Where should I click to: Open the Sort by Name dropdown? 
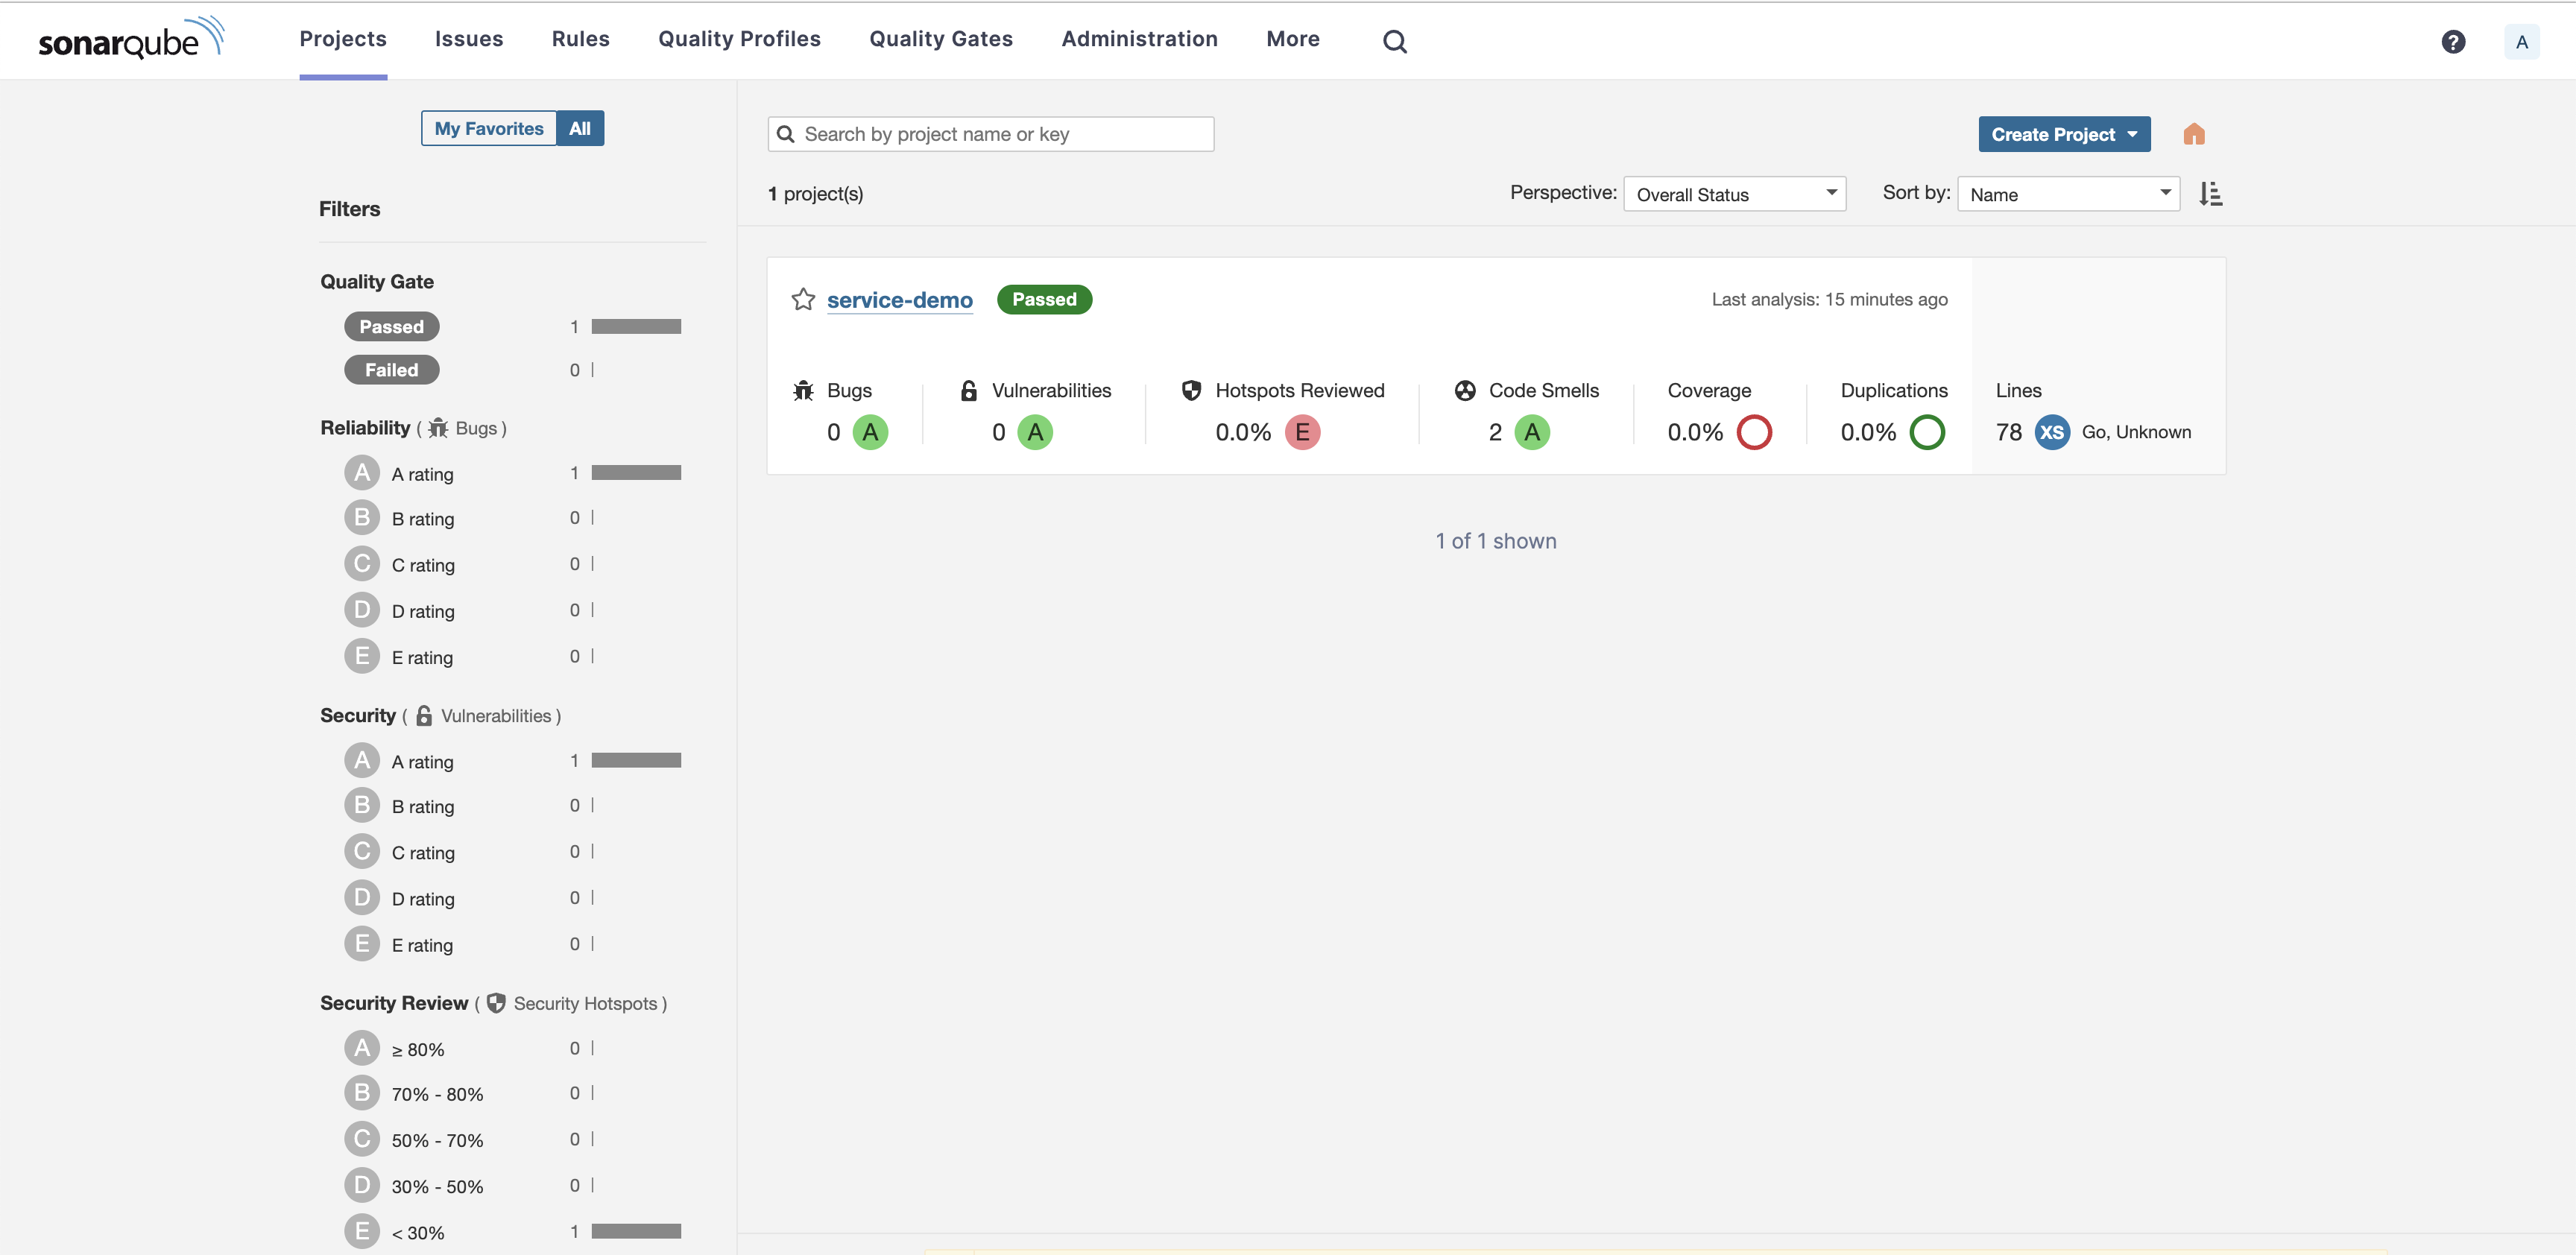[x=2067, y=194]
